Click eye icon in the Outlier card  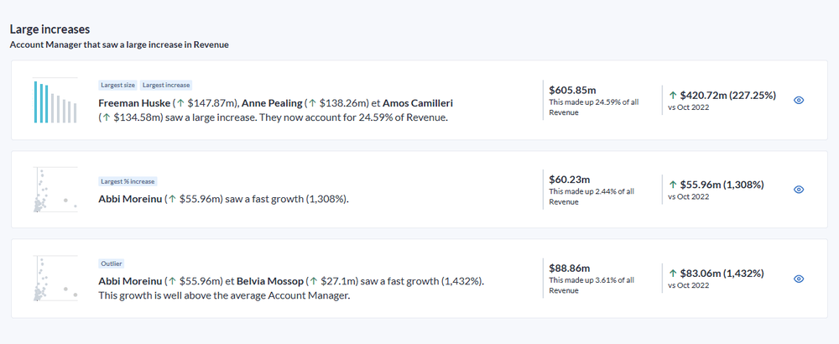click(x=798, y=279)
